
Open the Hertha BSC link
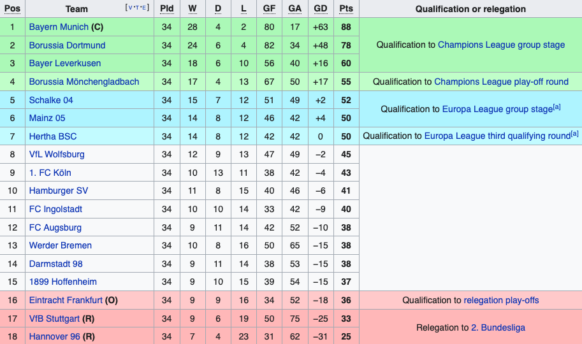tap(52, 136)
